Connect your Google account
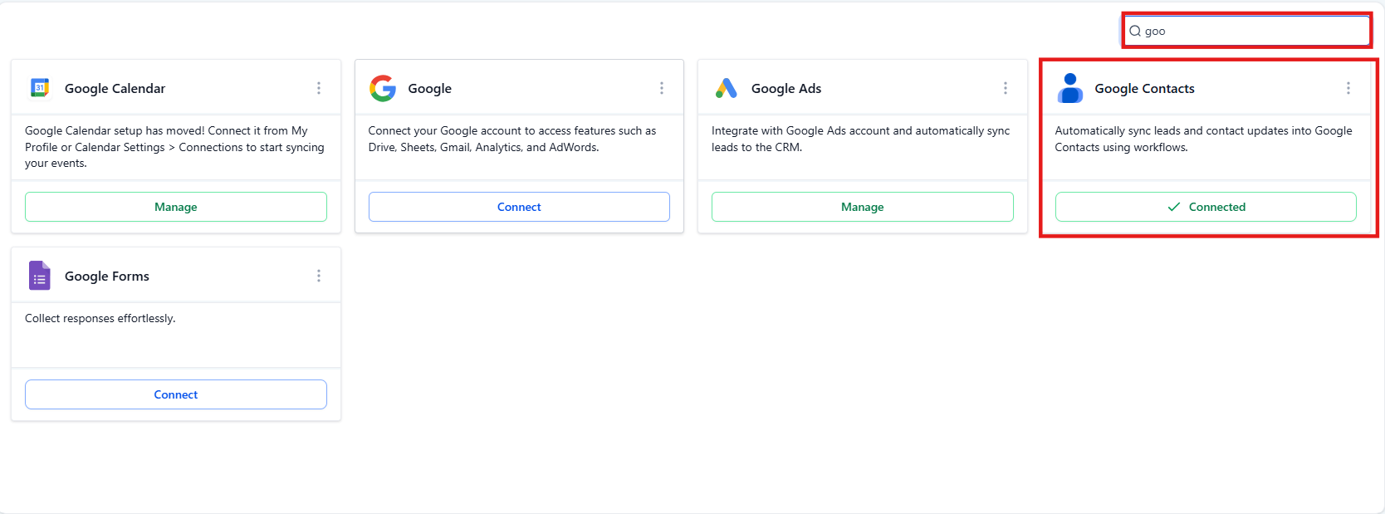The height and width of the screenshot is (514, 1385). click(x=519, y=207)
